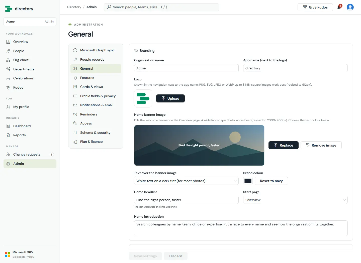361x263 pixels.
Task: Click the Home headline field
Action: [186, 200]
